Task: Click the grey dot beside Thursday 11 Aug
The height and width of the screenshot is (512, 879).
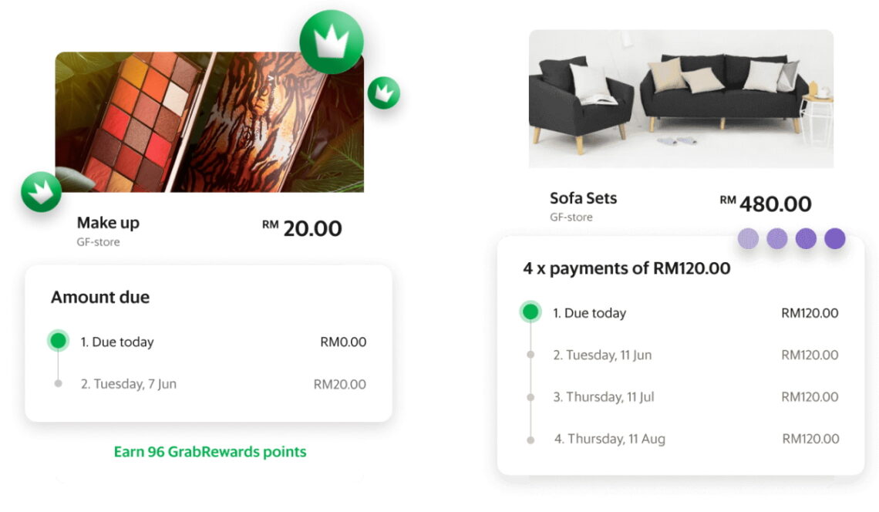Action: tap(530, 439)
